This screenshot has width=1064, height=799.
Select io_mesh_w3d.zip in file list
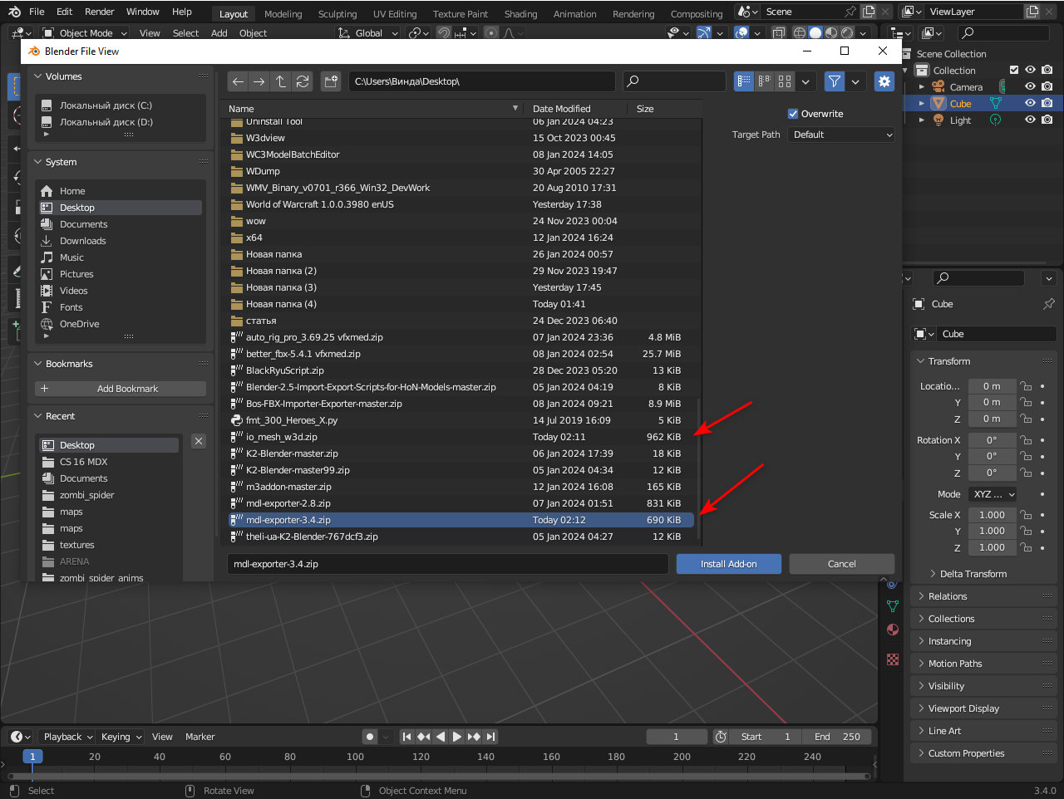tap(282, 437)
